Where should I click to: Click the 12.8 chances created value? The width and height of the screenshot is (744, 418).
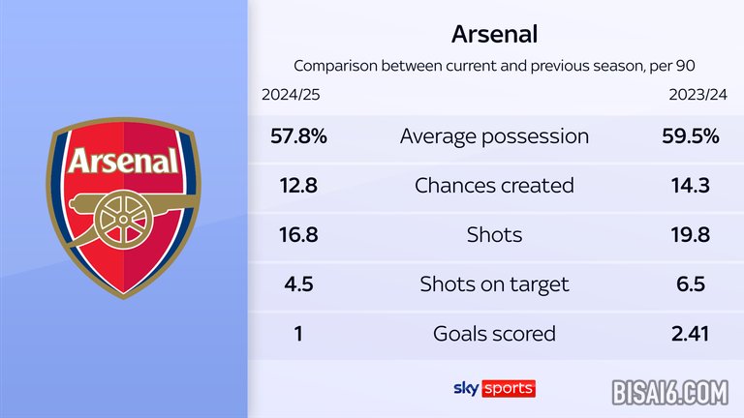[298, 186]
